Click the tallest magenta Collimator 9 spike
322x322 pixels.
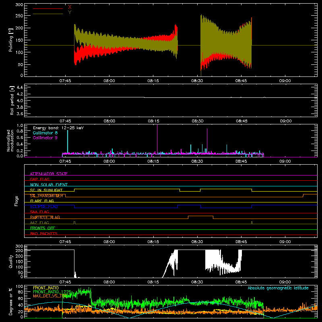click(157, 138)
